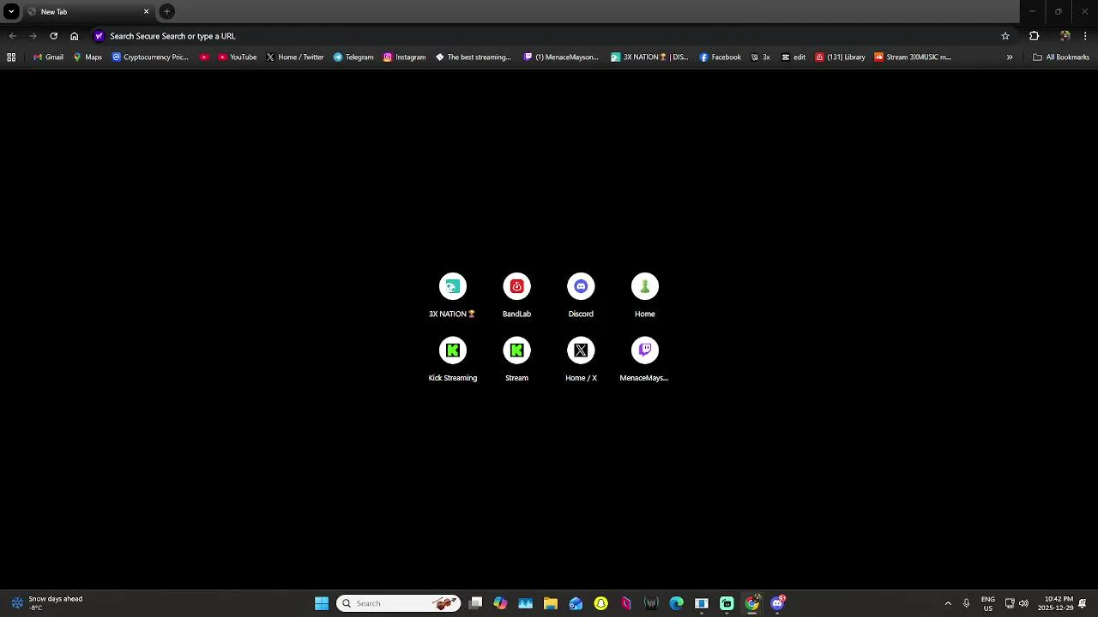Open the apps grid in bookmarks bar

click(x=11, y=57)
